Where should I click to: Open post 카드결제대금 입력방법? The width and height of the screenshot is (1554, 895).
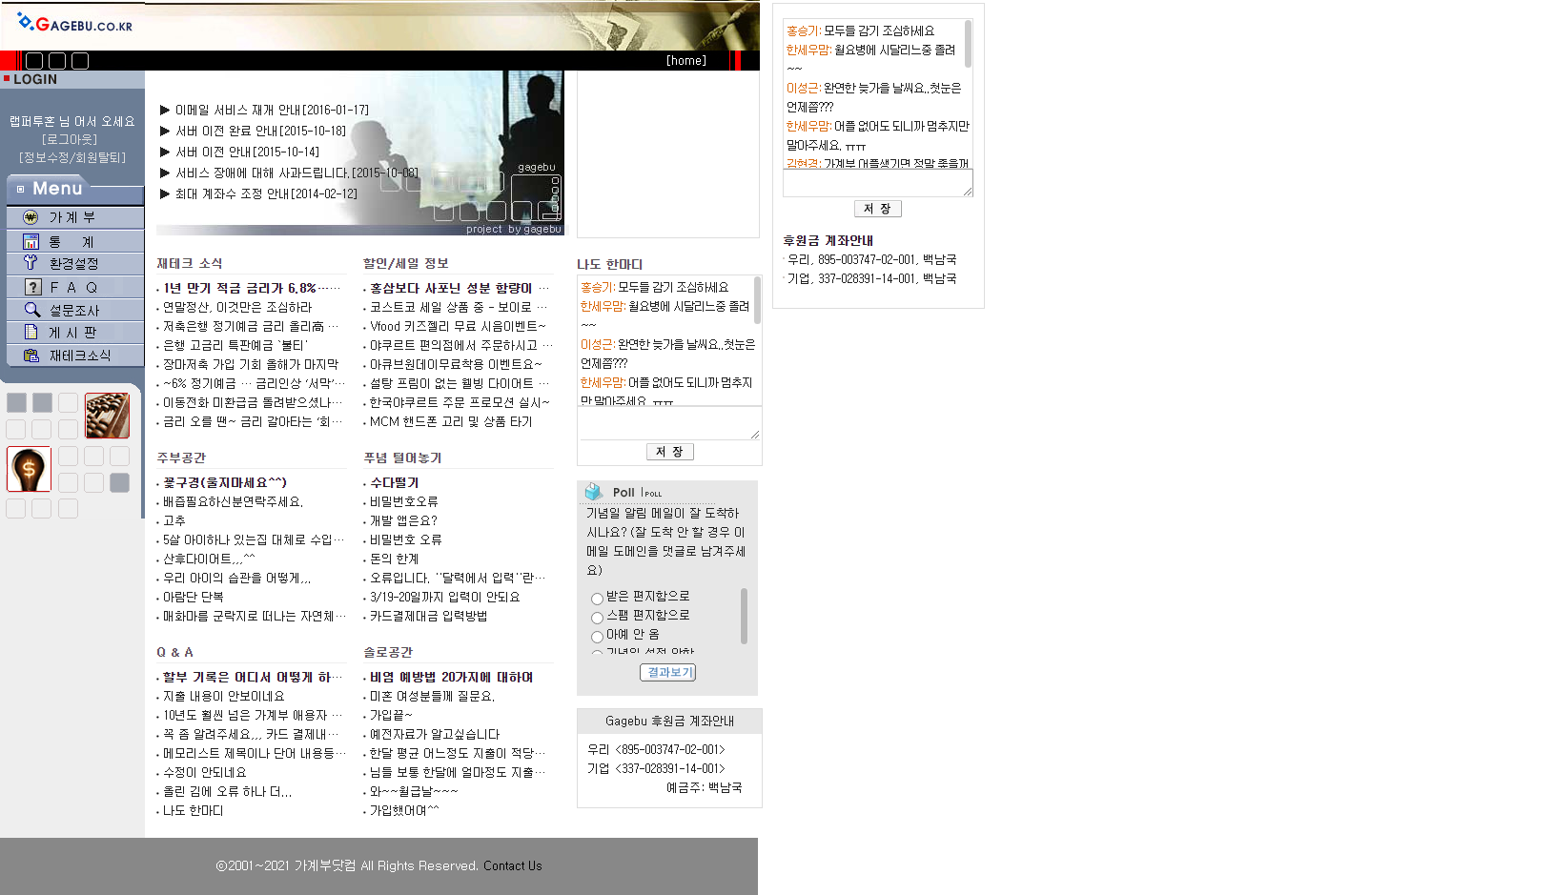tap(429, 616)
